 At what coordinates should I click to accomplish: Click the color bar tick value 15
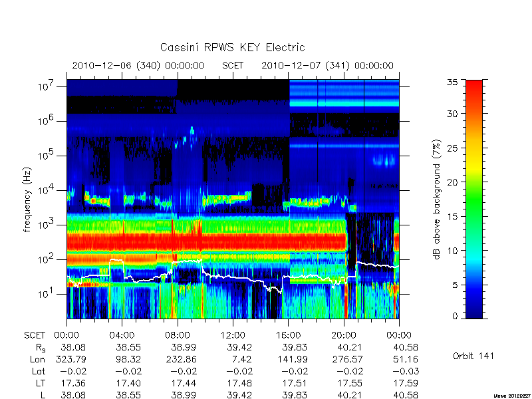click(452, 216)
